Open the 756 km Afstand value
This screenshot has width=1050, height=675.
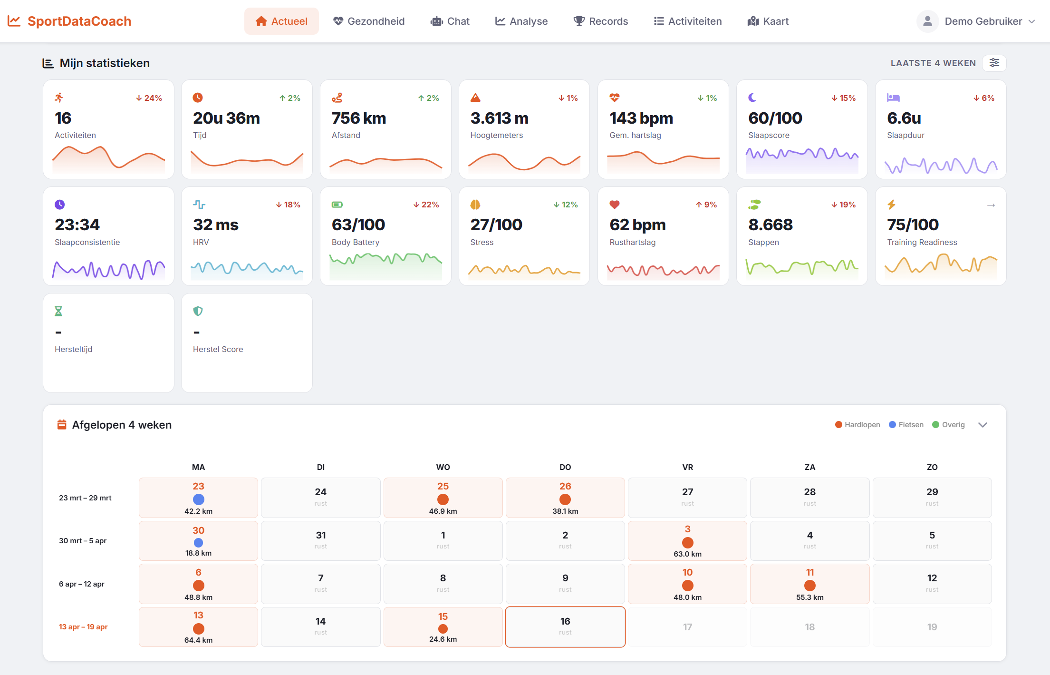[359, 118]
